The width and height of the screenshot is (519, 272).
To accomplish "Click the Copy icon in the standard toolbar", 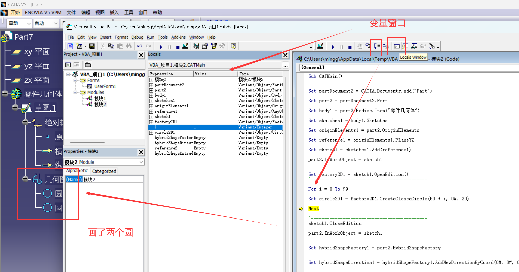I will click(111, 46).
